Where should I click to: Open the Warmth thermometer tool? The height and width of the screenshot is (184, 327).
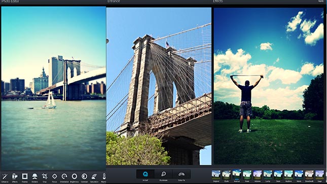(104, 176)
